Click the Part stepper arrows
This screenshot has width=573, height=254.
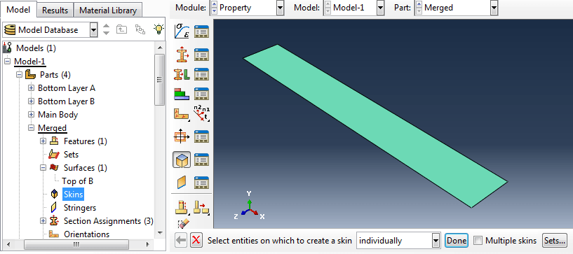[419, 8]
